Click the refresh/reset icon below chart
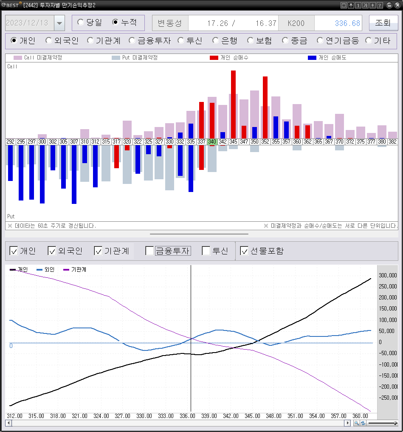Viewport: 403px width, 432px height. click(x=363, y=423)
